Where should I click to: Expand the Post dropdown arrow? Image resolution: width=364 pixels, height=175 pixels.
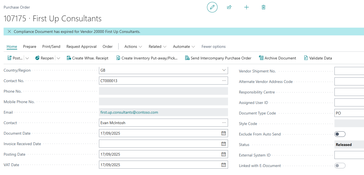pyautogui.click(x=27, y=58)
